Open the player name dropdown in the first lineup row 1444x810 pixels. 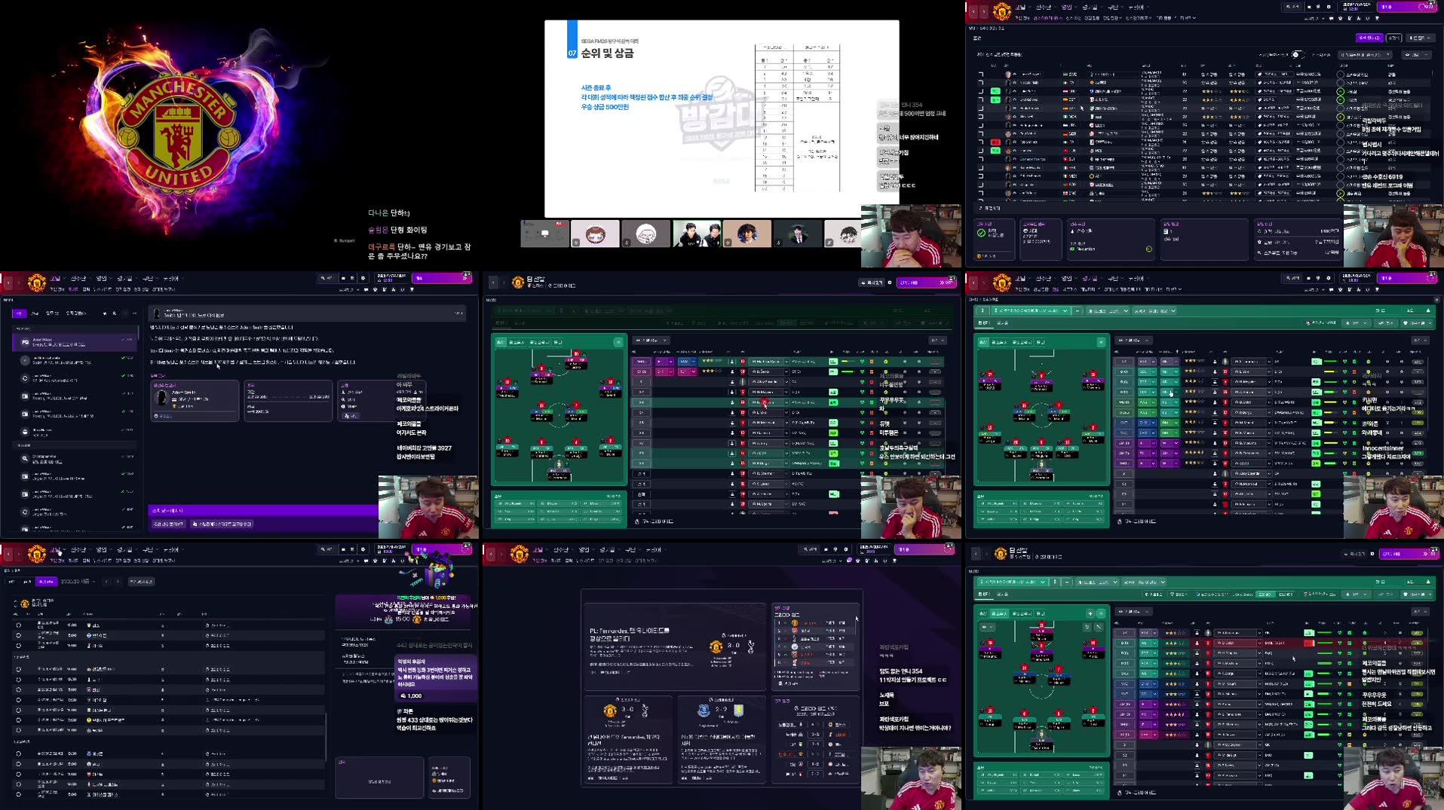point(769,362)
